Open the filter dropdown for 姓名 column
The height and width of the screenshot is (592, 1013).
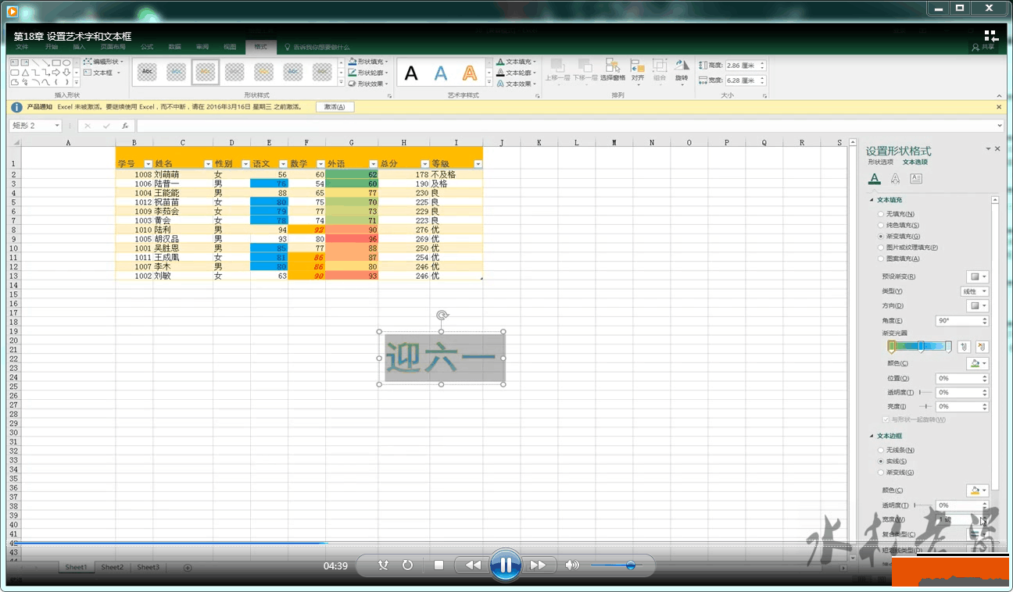pos(208,164)
